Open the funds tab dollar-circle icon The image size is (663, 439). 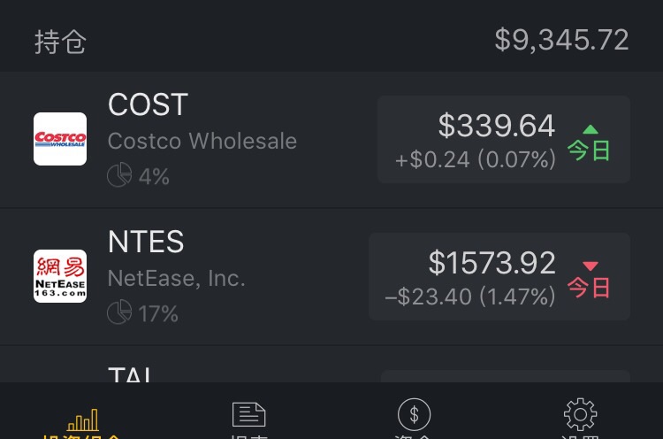tap(414, 414)
